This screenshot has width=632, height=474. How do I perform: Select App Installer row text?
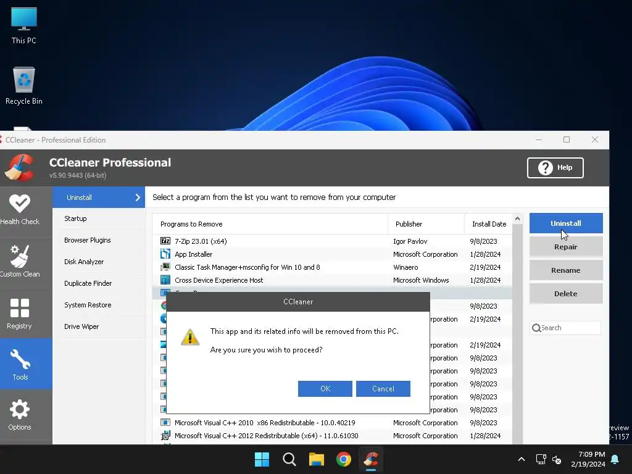(x=193, y=254)
